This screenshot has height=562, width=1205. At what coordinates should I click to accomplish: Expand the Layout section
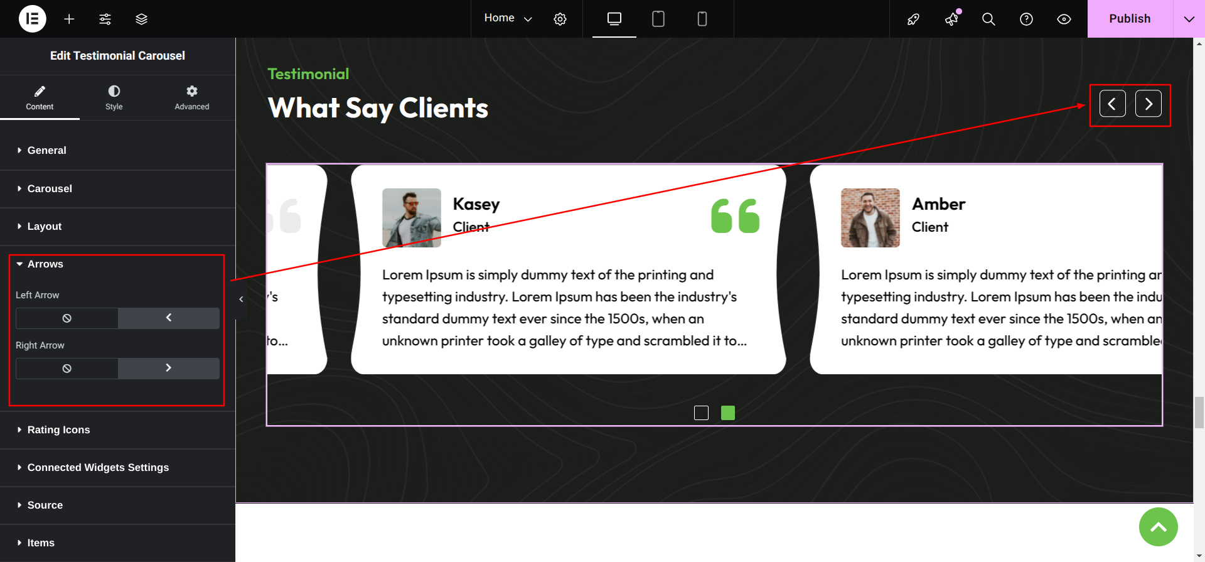point(117,226)
